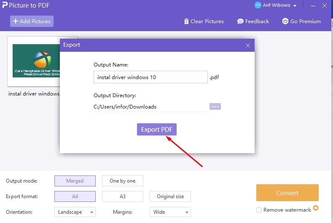Close the Export dialog
333x223 pixels.
[247, 45]
